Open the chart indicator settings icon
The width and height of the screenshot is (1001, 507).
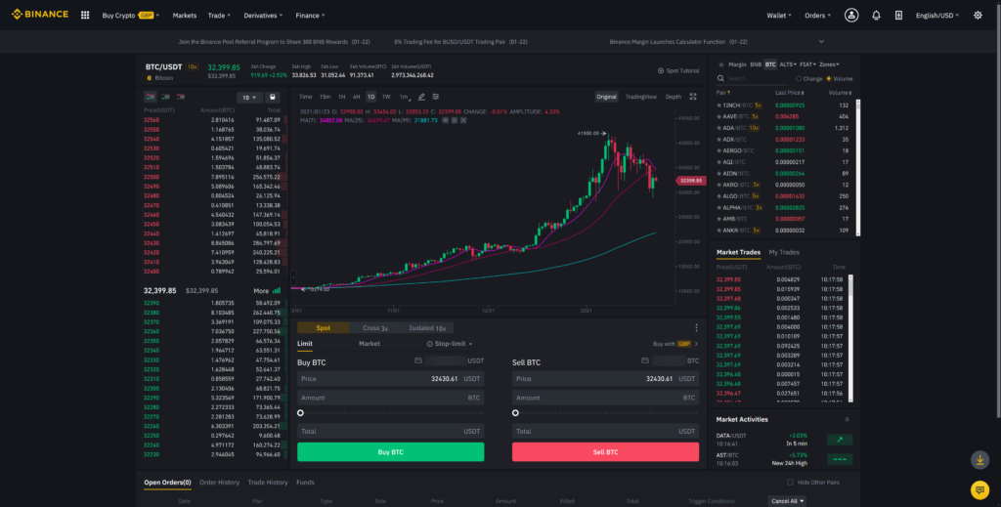point(436,97)
